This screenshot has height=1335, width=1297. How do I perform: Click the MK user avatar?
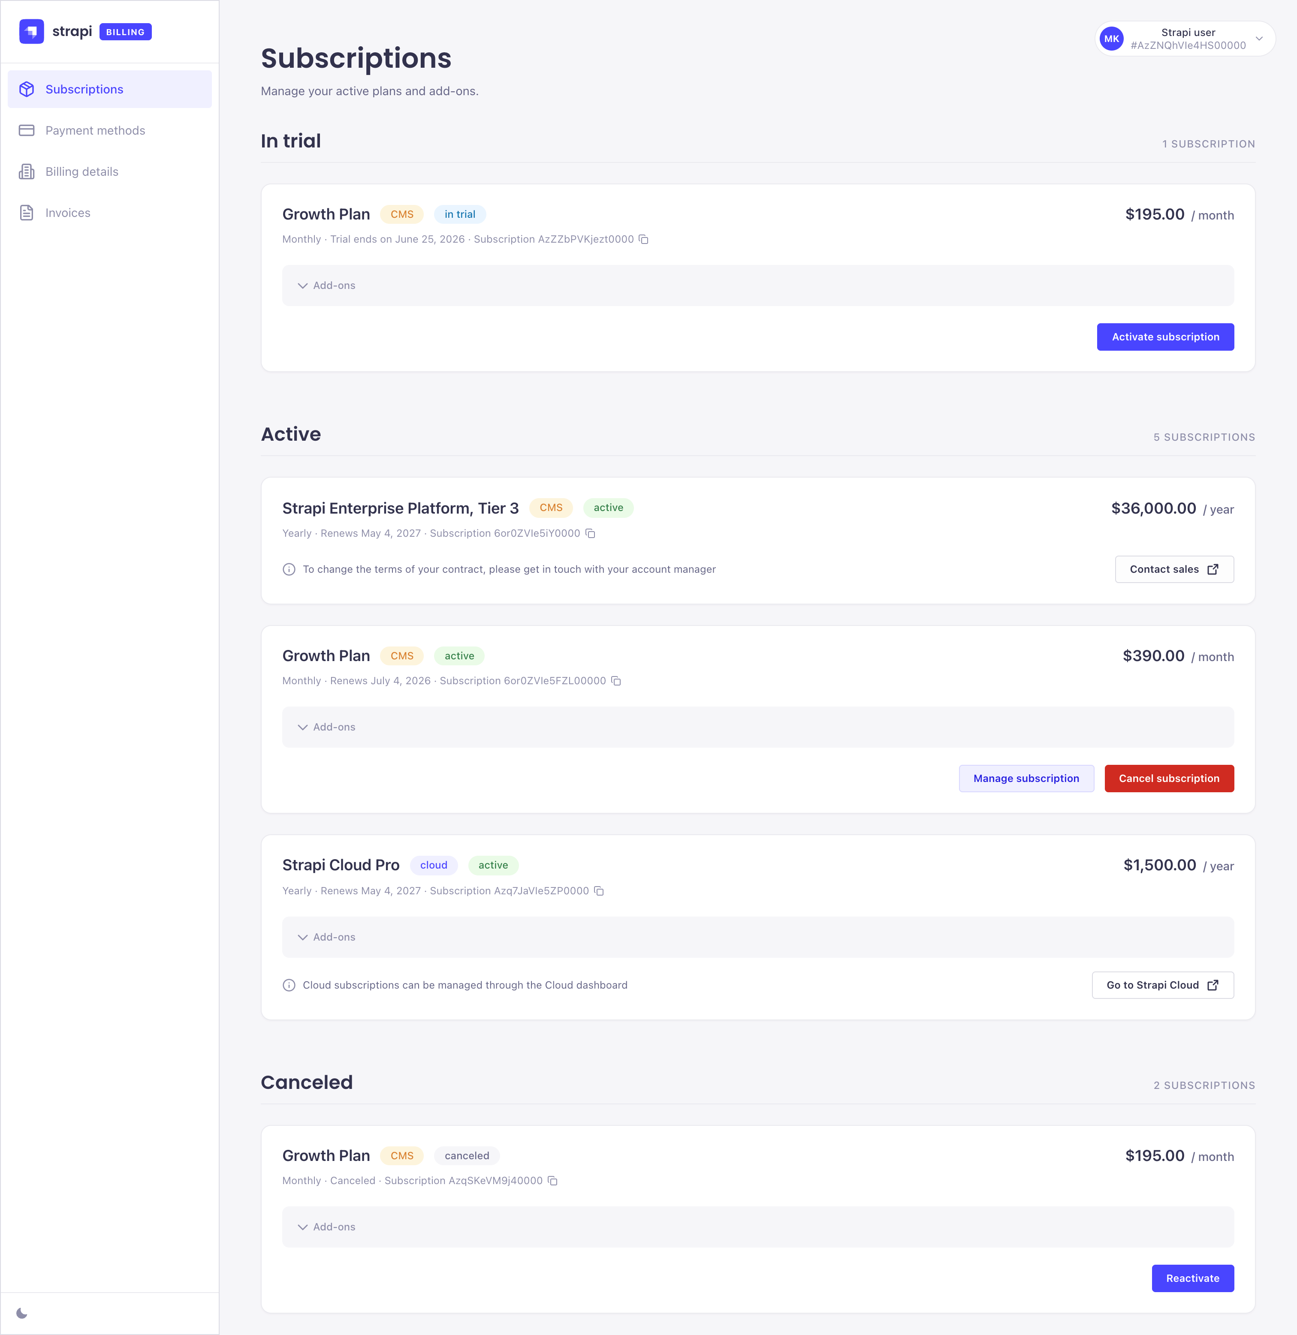pos(1112,39)
